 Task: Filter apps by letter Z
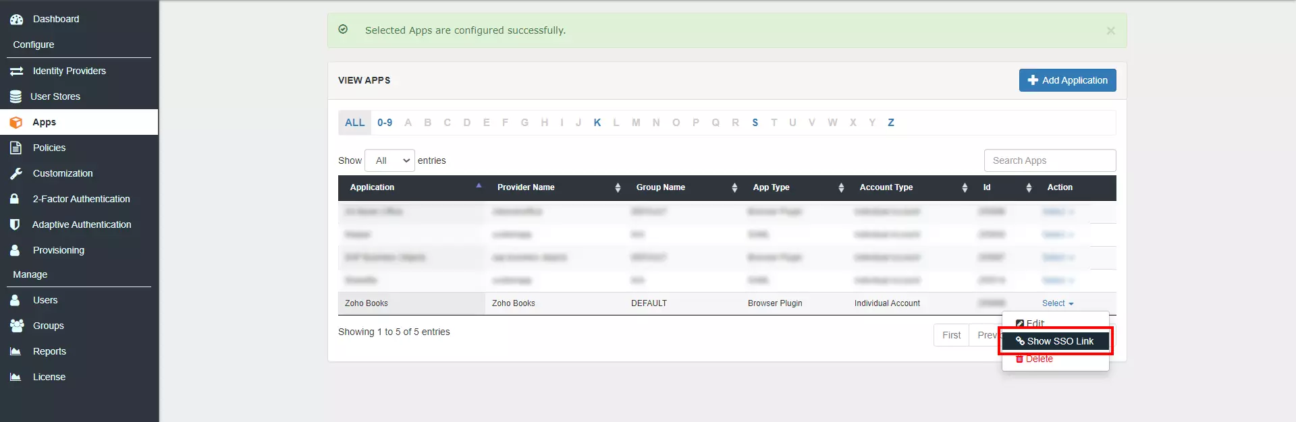[891, 123]
